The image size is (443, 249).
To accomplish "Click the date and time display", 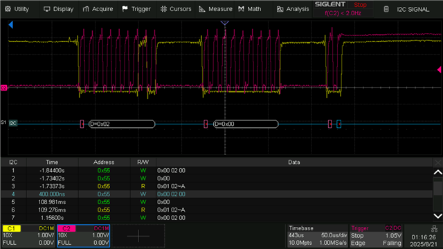I will [x=424, y=241].
